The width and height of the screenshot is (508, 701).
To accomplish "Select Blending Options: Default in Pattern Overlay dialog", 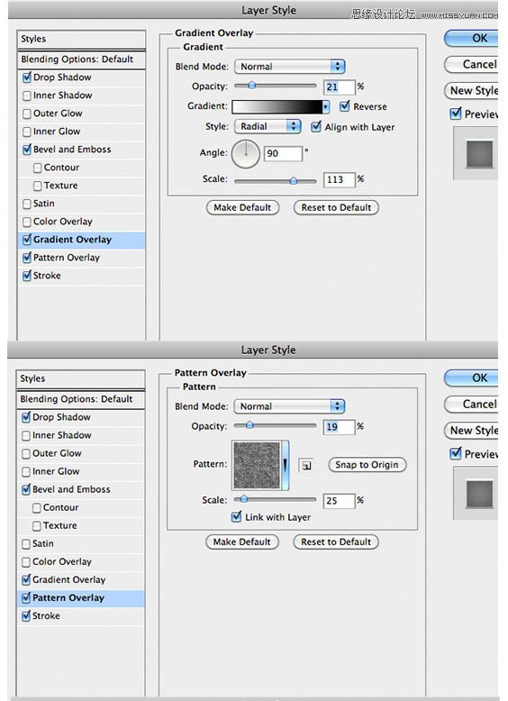I will (81, 399).
